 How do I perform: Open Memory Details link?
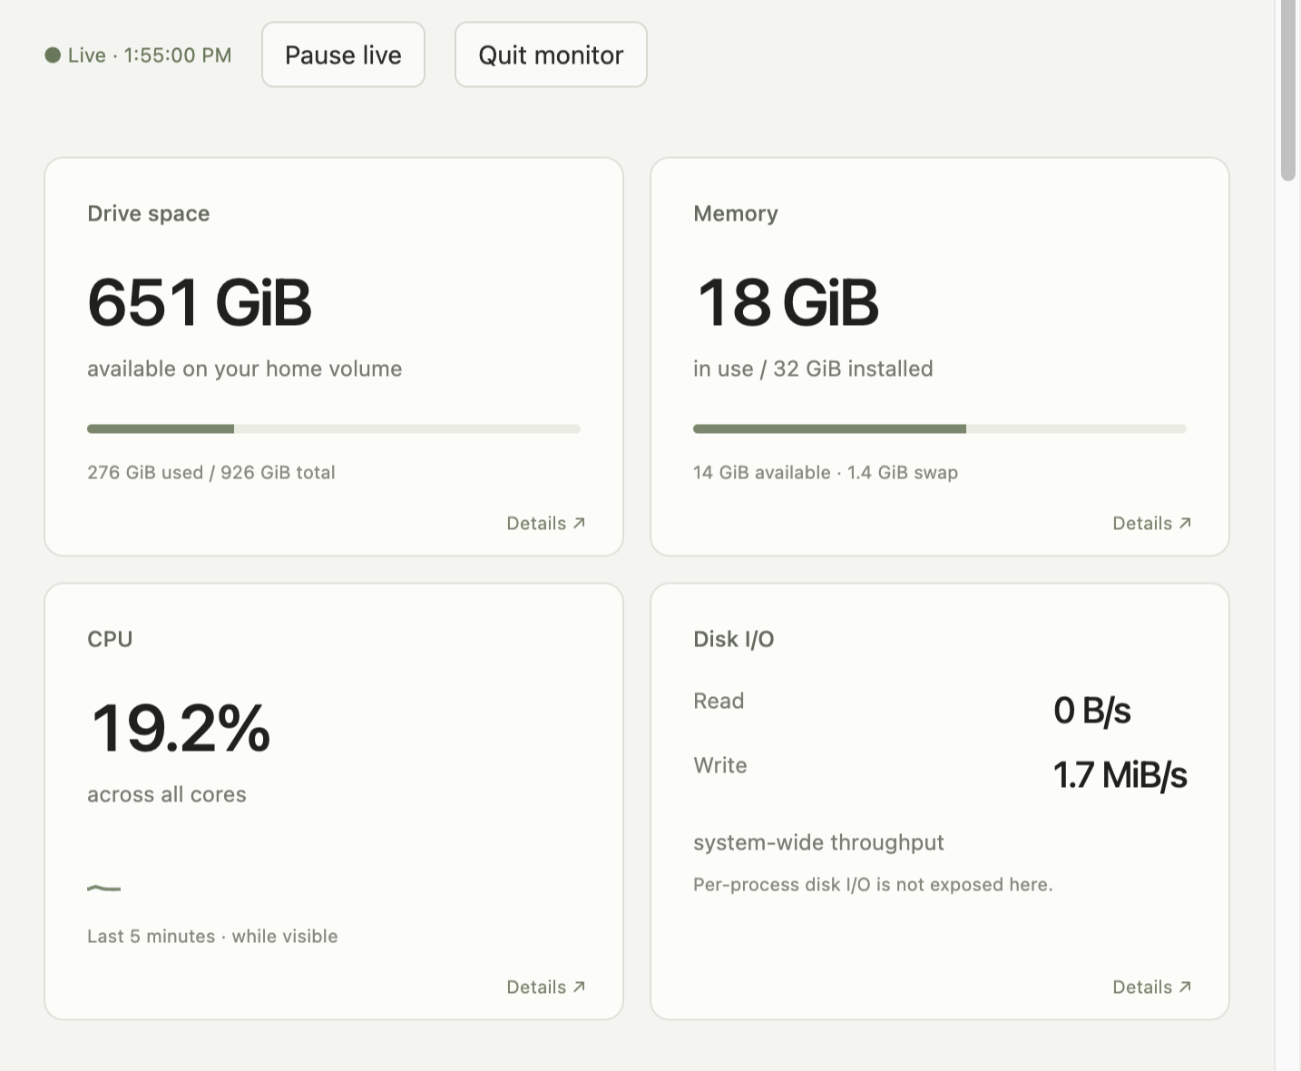[x=1152, y=523]
